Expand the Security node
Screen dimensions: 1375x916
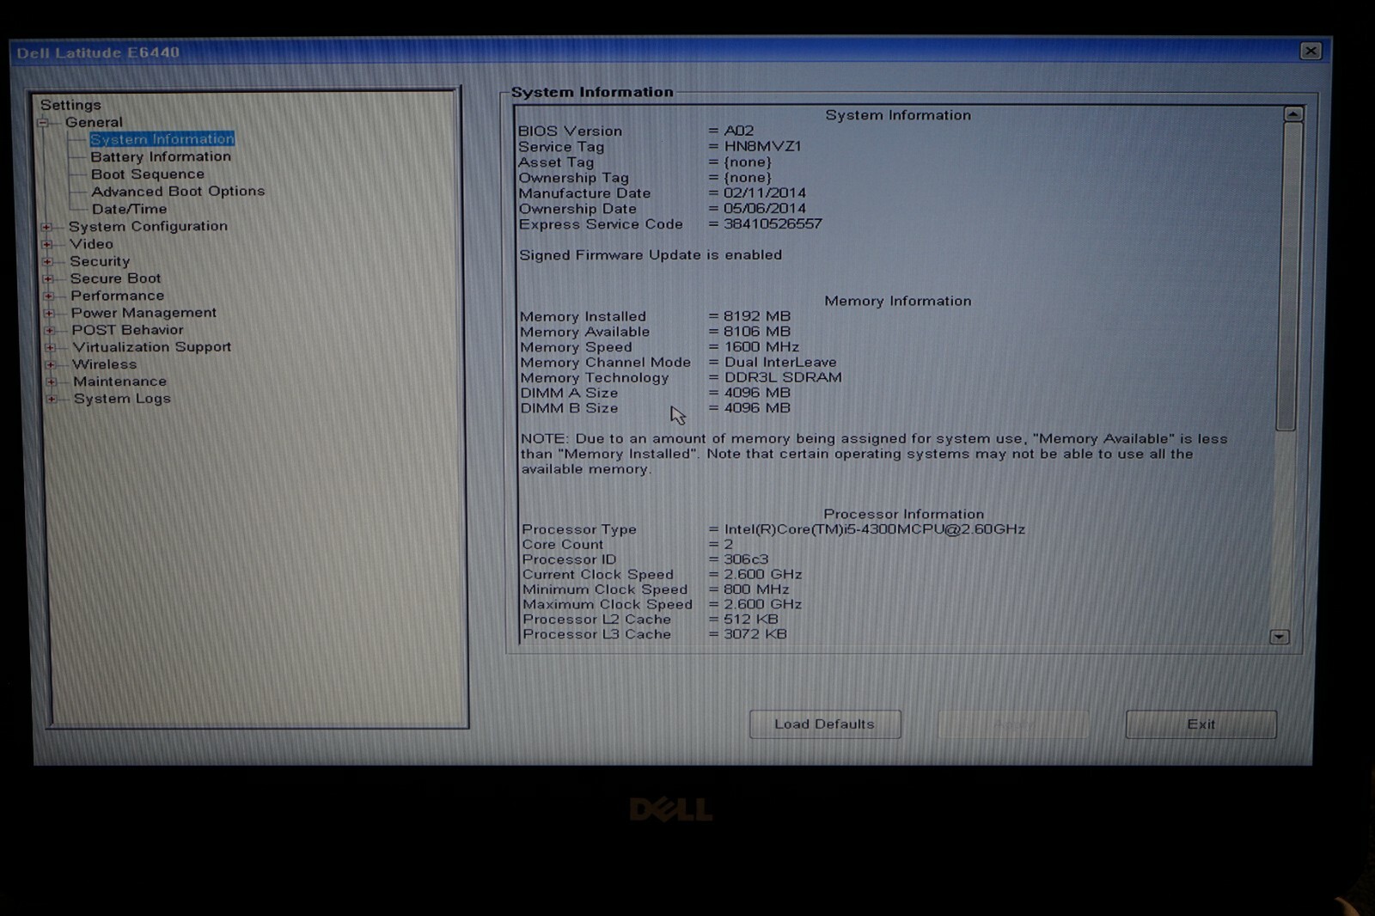[47, 261]
